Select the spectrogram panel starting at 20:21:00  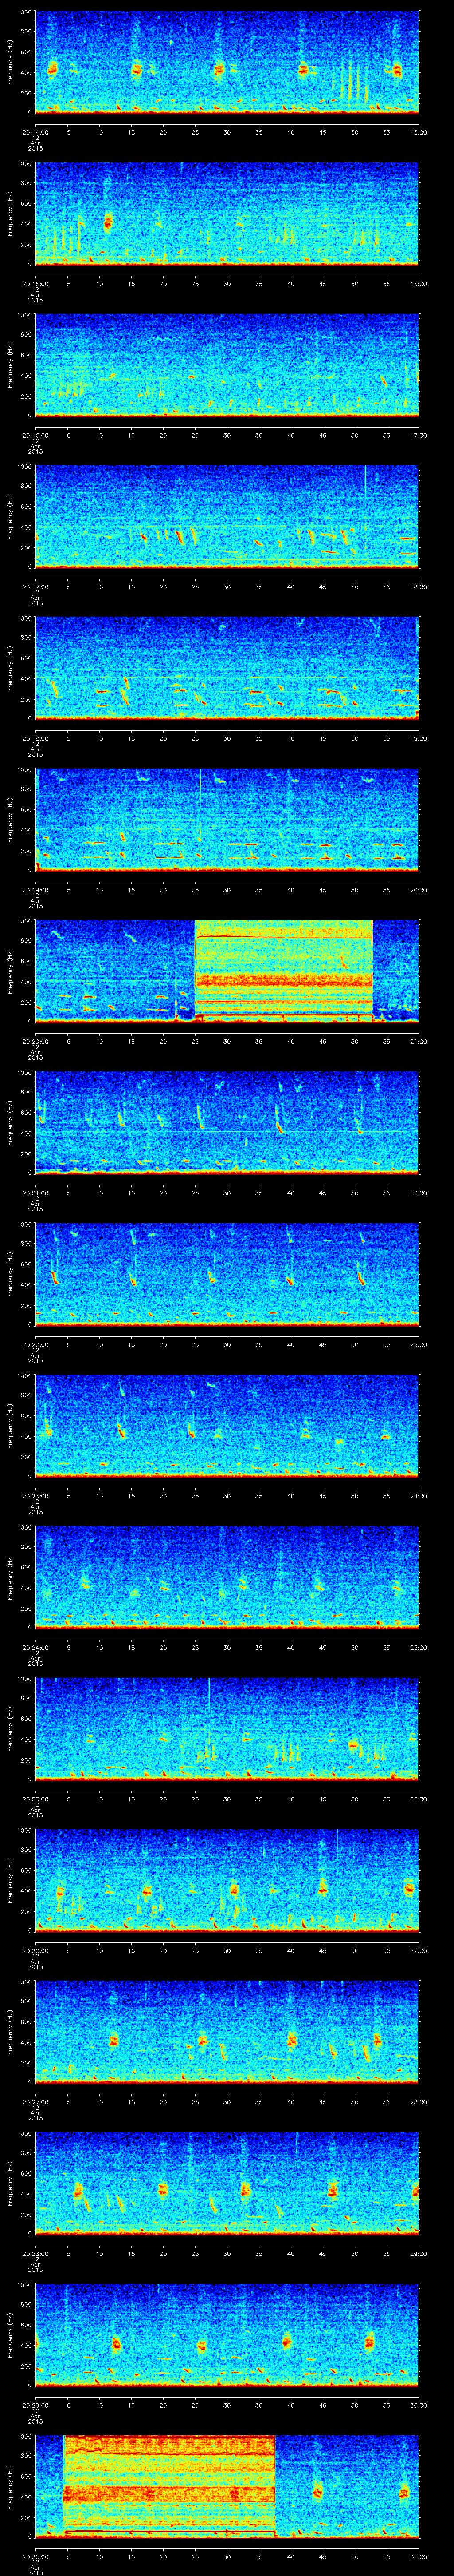[x=227, y=1123]
